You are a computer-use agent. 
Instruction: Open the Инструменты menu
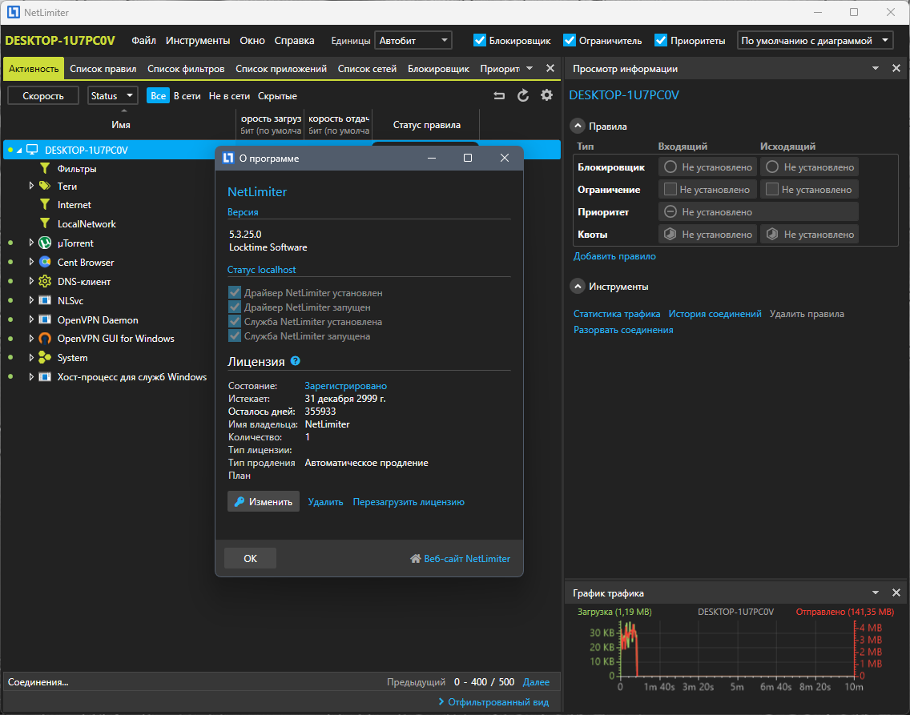197,41
